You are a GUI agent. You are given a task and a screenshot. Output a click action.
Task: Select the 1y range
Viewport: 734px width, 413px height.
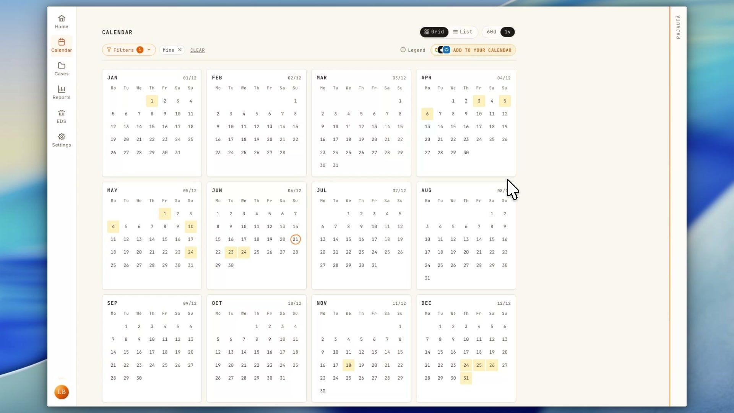pos(507,32)
